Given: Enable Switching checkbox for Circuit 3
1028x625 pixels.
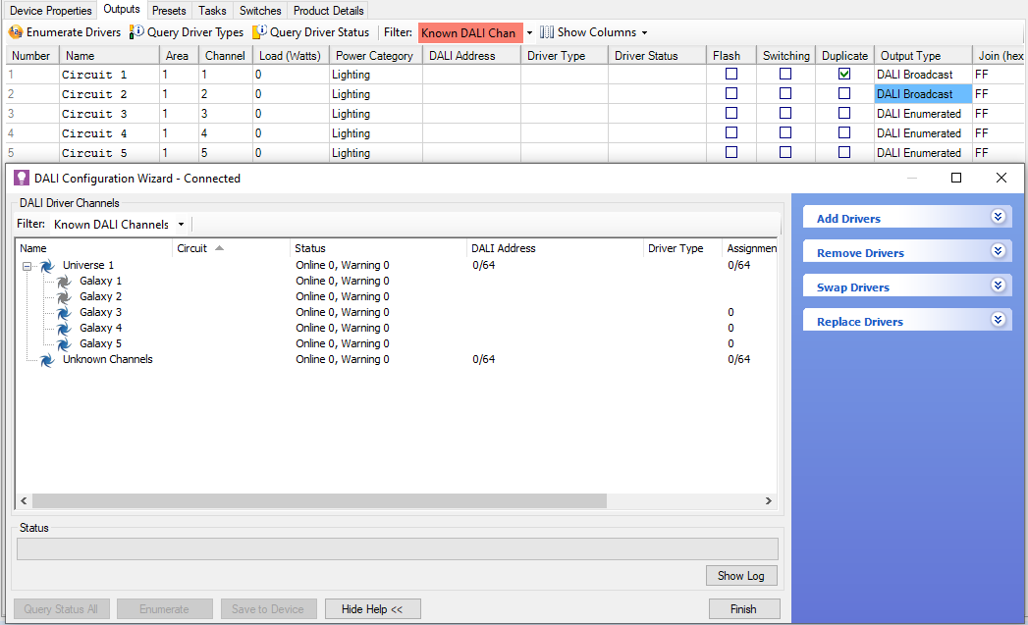Looking at the screenshot, I should tap(785, 114).
